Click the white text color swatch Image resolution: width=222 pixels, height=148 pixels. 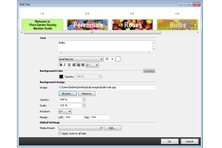coord(118,59)
